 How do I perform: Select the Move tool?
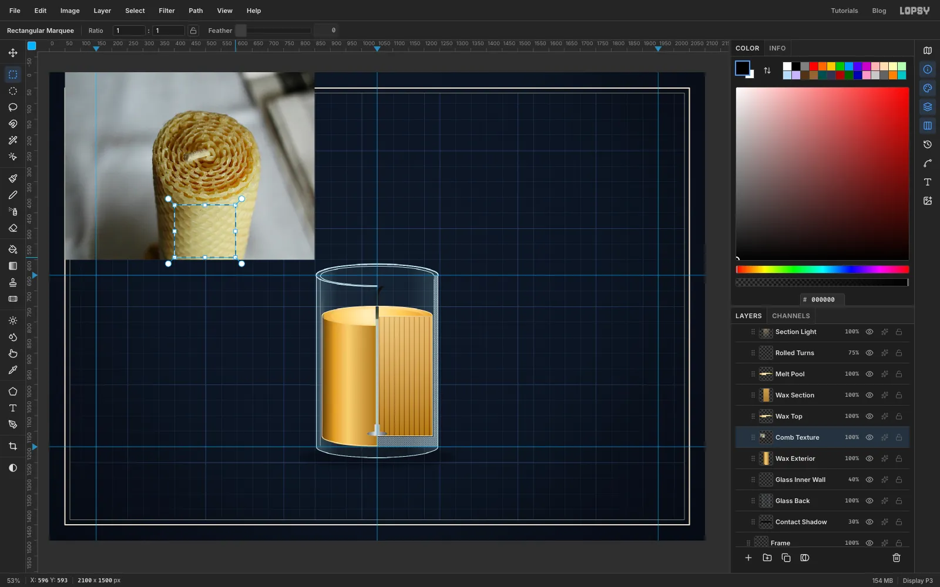[13, 53]
